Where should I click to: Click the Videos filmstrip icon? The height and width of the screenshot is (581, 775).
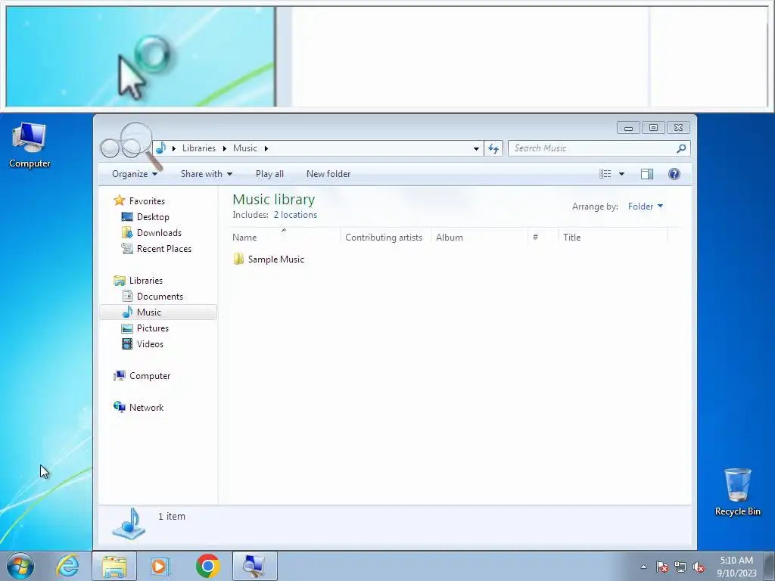coord(127,344)
